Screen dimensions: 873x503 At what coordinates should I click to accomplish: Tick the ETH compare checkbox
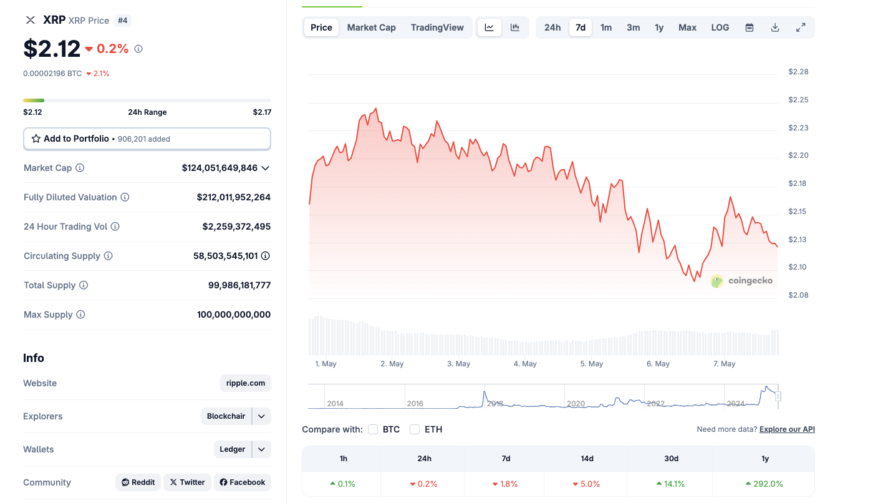[x=415, y=429]
